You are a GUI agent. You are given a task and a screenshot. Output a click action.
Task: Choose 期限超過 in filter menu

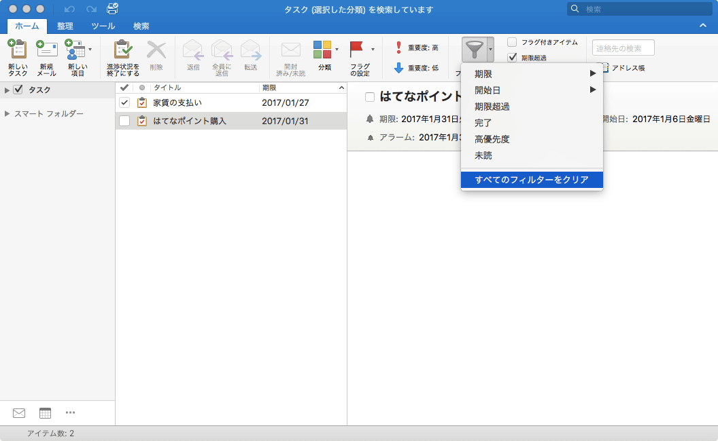(x=532, y=107)
